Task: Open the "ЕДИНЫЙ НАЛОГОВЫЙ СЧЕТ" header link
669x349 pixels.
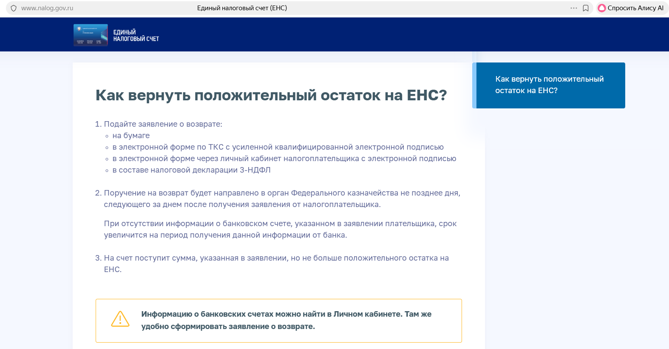Action: (x=136, y=35)
